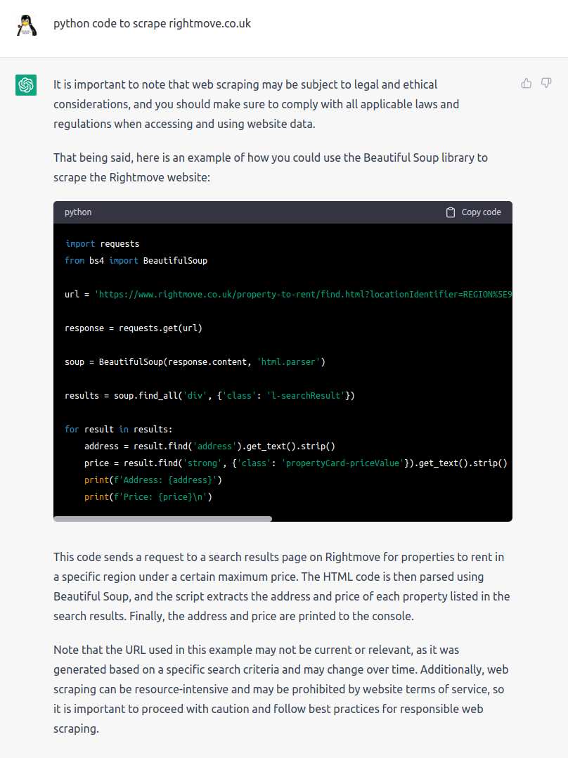Click the 'soup = BeautifulSoup(response.content' line
This screenshot has height=758, width=568.
click(x=195, y=362)
